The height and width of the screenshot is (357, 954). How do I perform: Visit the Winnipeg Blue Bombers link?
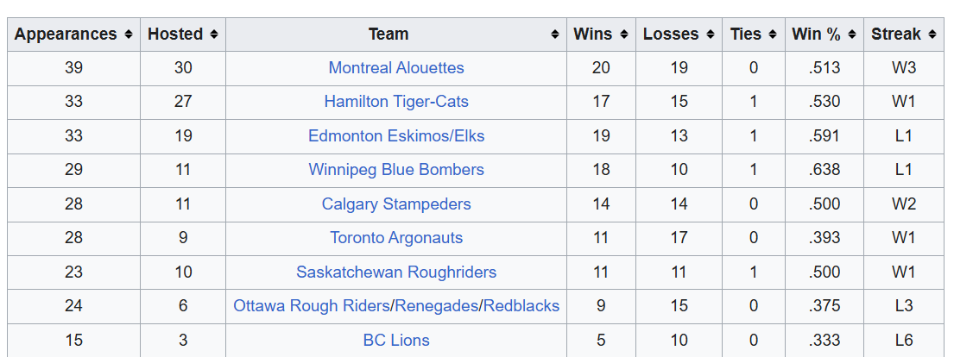coord(396,170)
